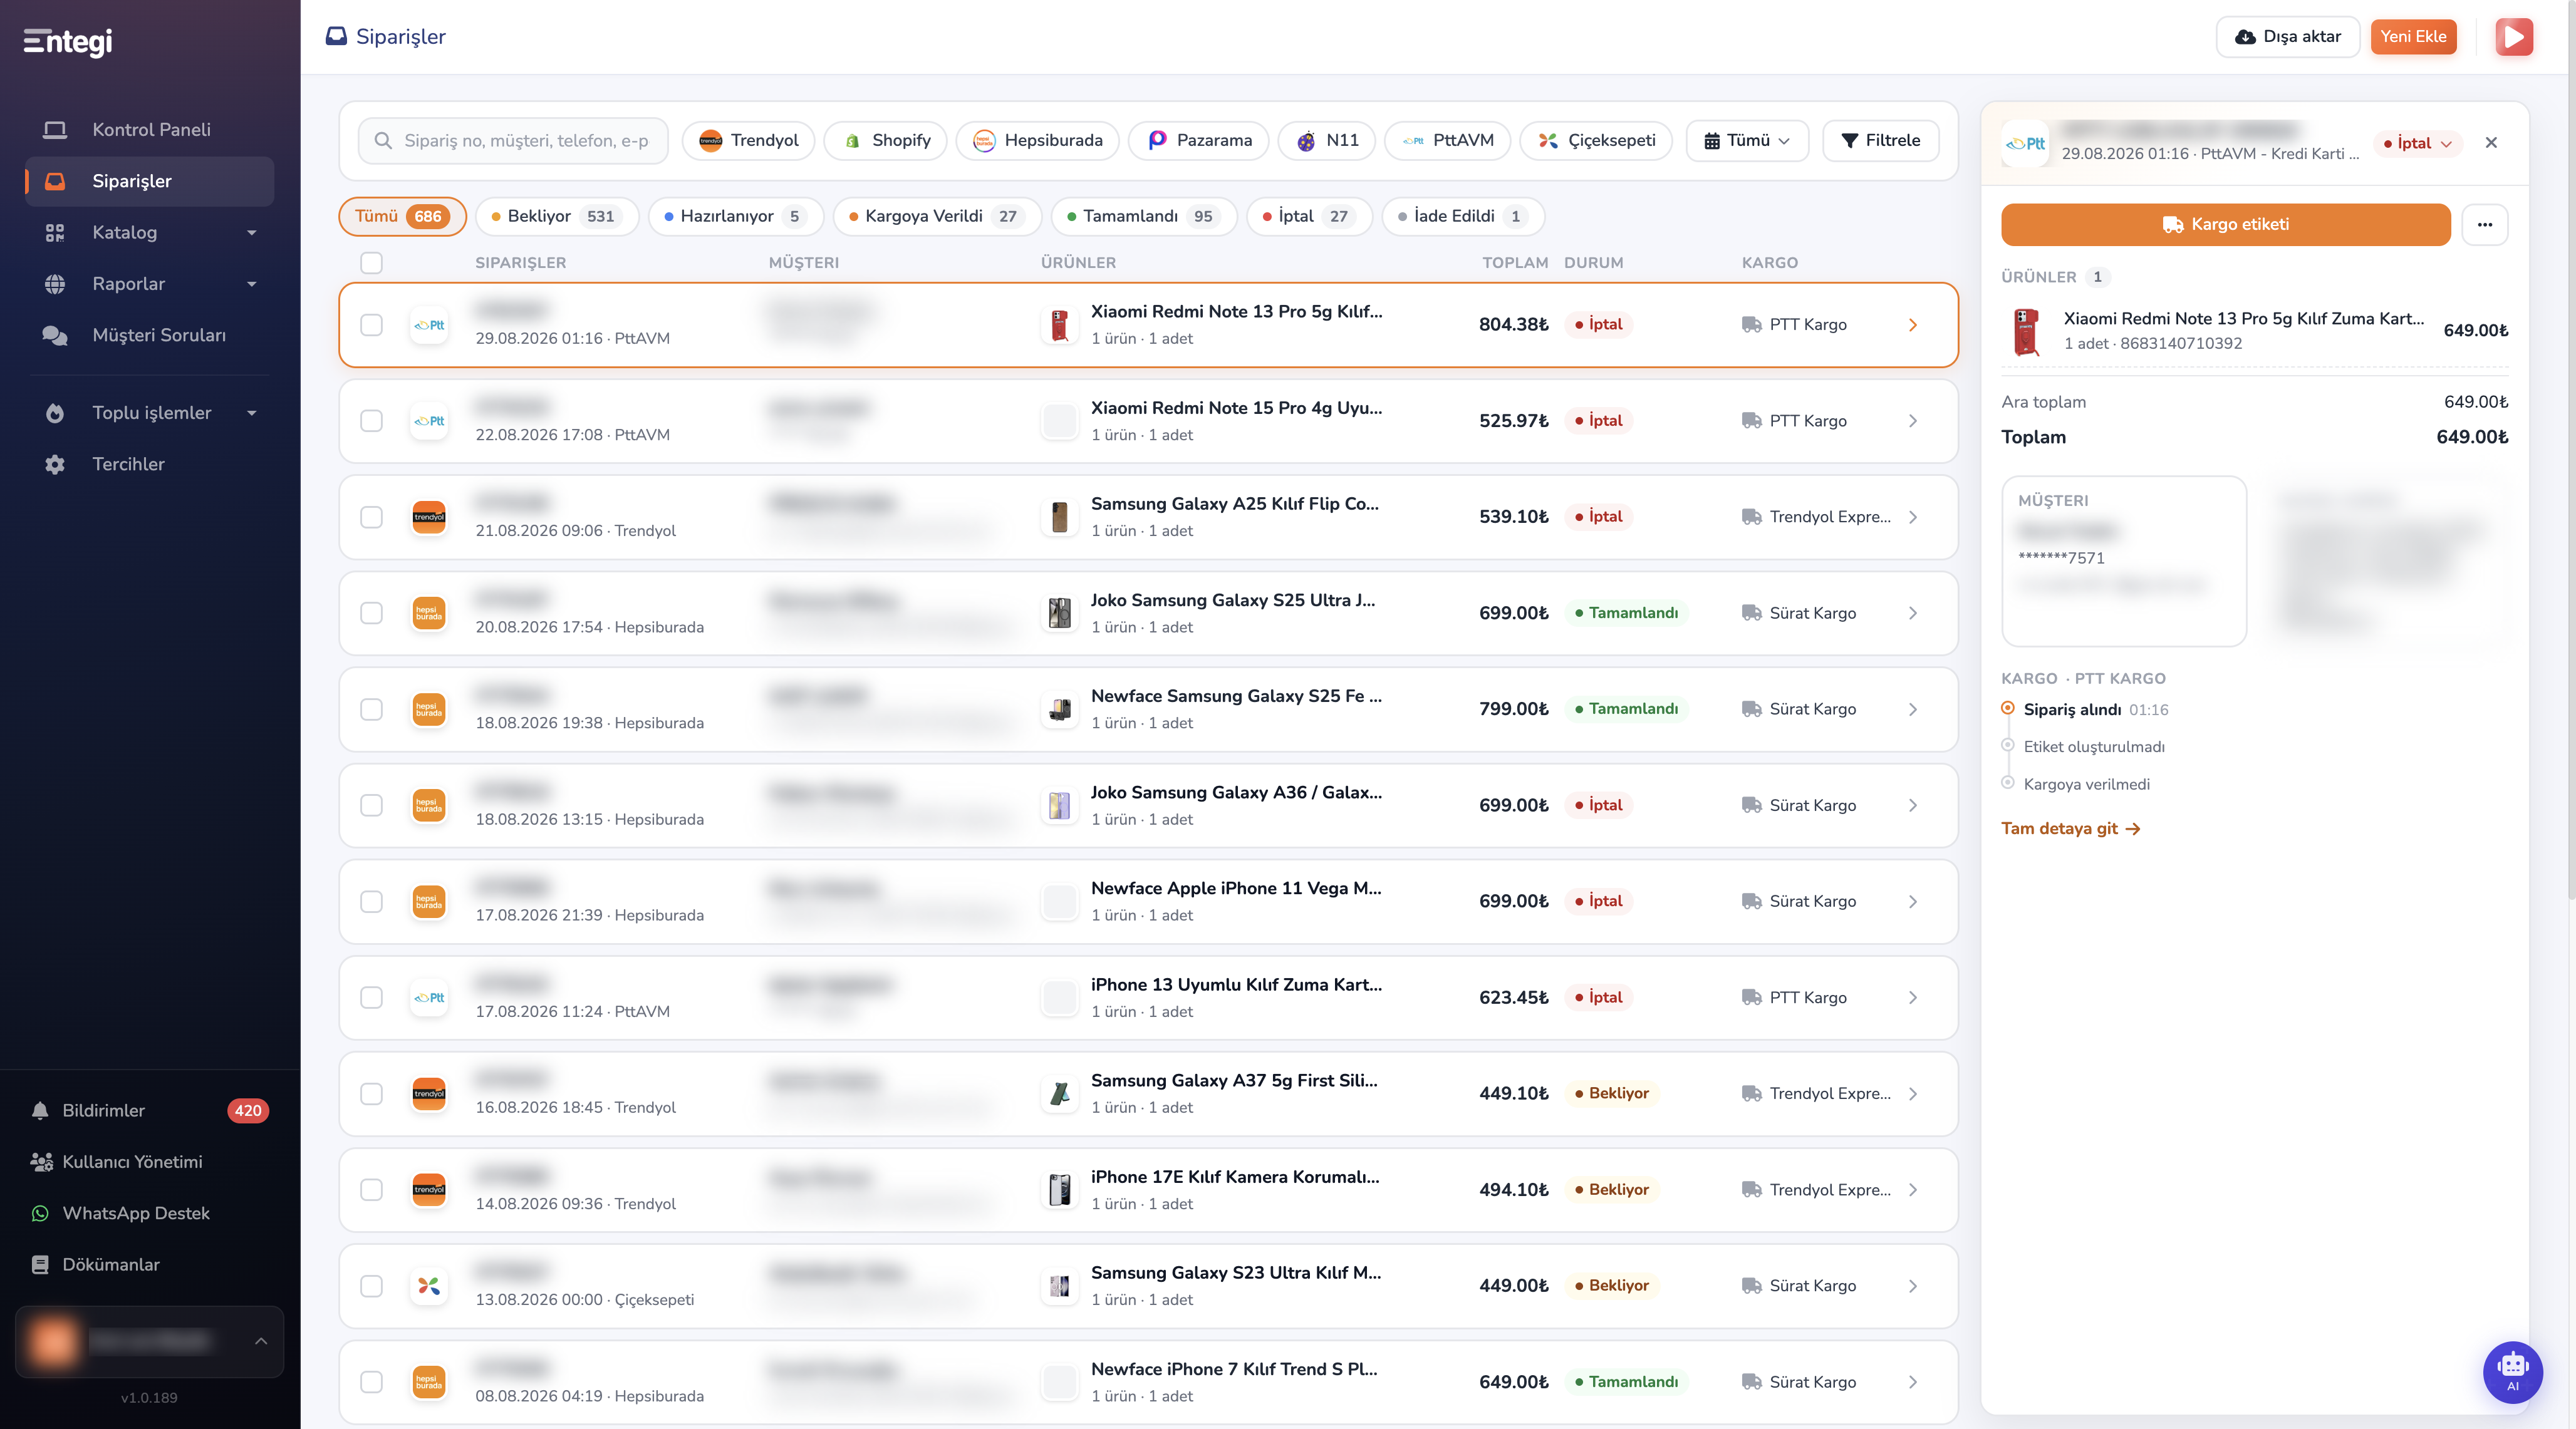Follow the Tam detaya git link

click(x=2070, y=828)
